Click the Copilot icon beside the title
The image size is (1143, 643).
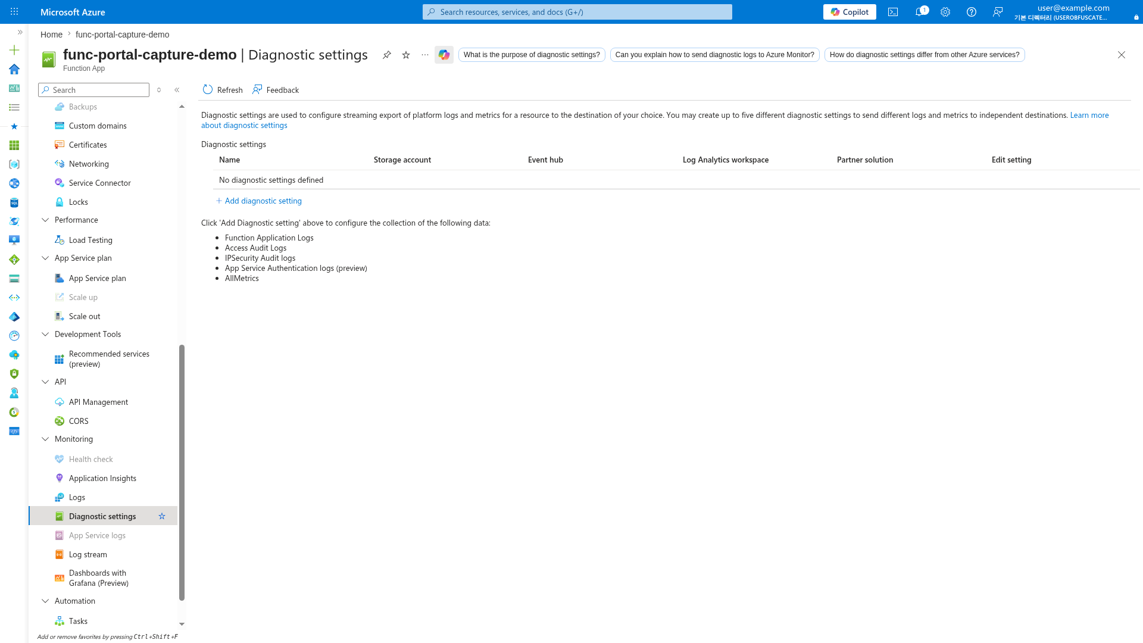point(444,55)
